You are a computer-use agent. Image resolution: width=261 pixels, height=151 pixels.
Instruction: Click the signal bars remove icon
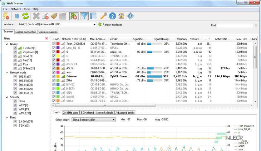[x=45, y=16]
